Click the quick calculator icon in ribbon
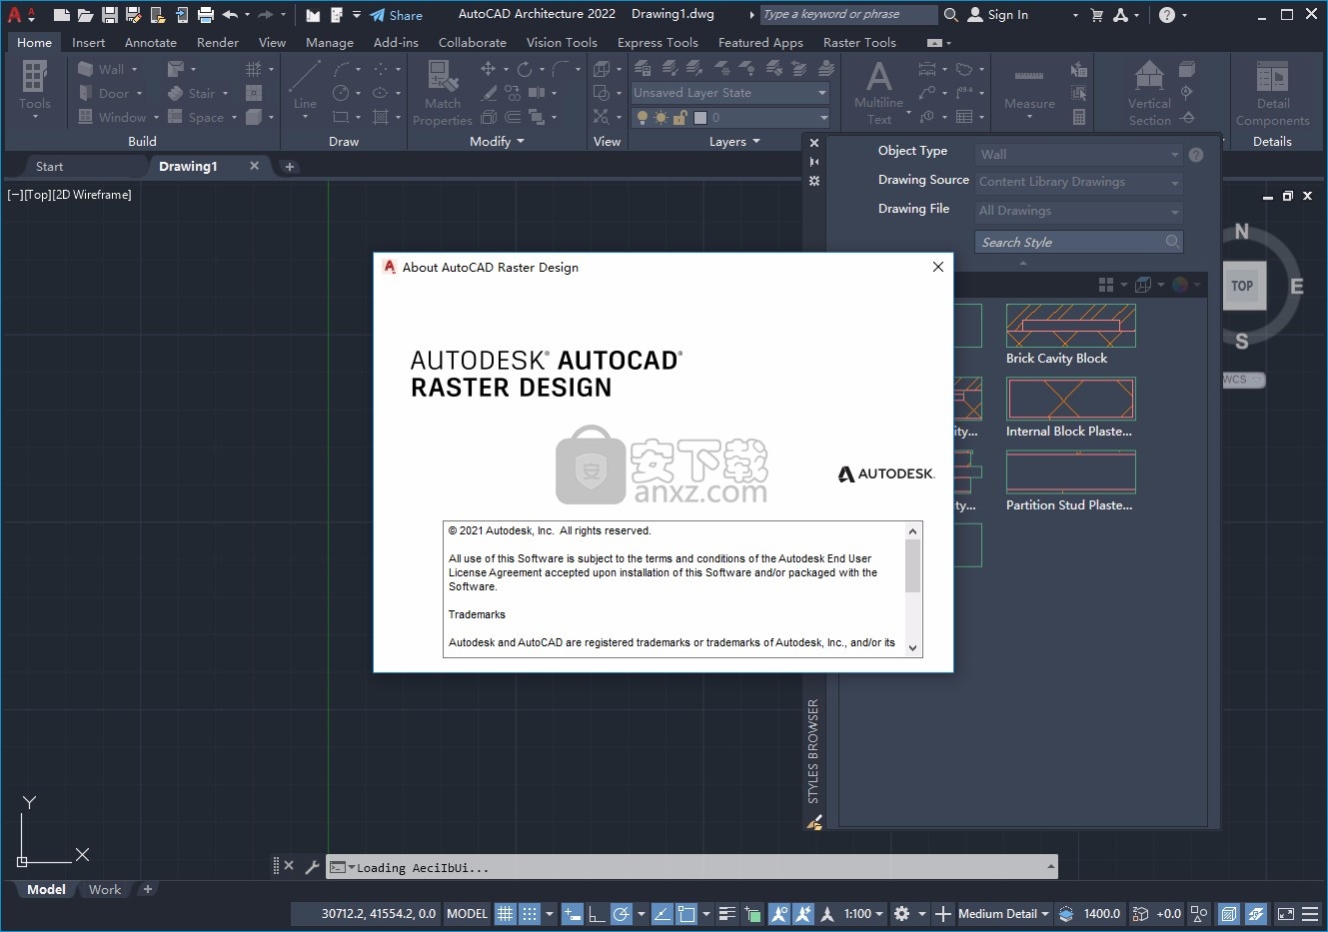Screen dimensions: 1328x932 (1079, 117)
